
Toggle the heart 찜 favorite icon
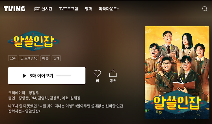tap(97, 73)
